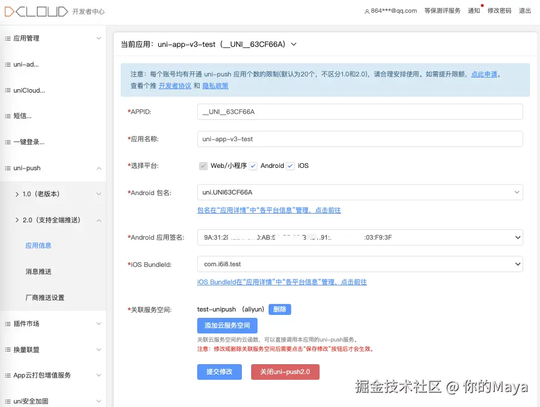Click list icon beside 一键登录...
540x407 pixels.
coord(8,142)
